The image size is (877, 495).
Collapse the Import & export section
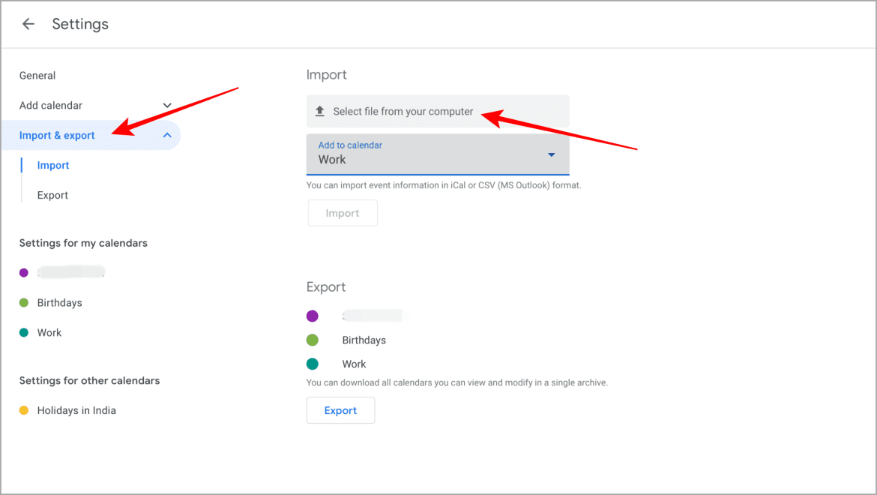pos(167,136)
